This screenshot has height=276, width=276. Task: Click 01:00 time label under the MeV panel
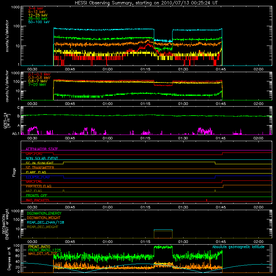pyautogui.click(x=108, y=104)
